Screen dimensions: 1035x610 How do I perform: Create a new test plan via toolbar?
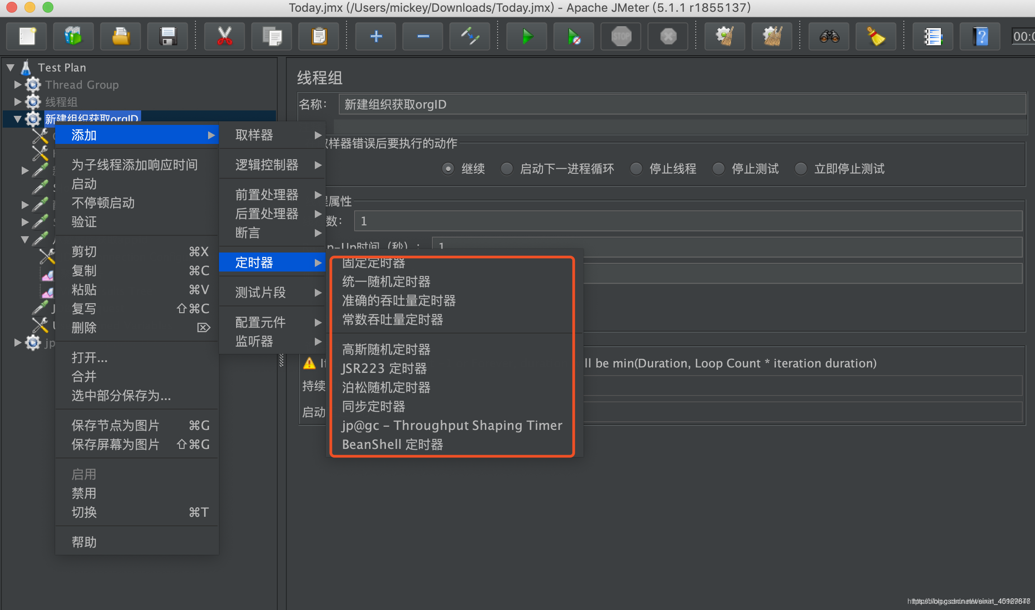coord(27,36)
